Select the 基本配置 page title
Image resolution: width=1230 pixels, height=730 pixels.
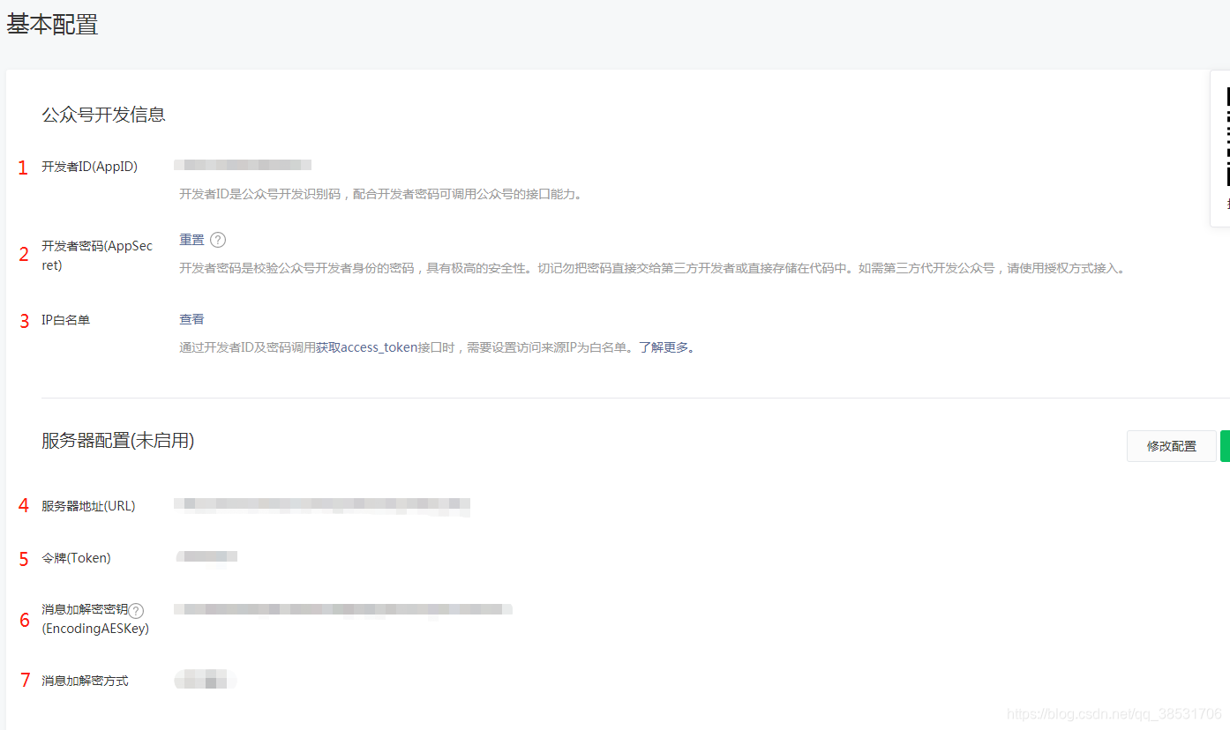click(52, 25)
